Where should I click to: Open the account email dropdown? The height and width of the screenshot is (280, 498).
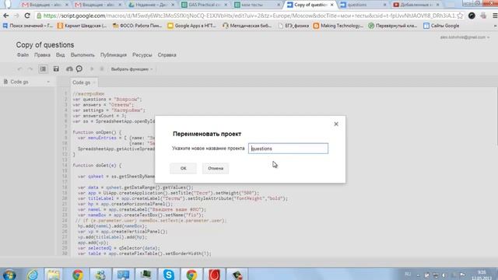click(x=465, y=37)
